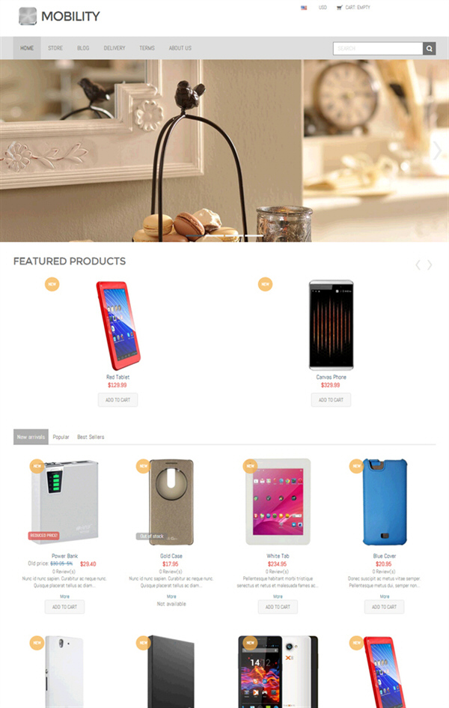Open the Store menu item

pyautogui.click(x=55, y=48)
